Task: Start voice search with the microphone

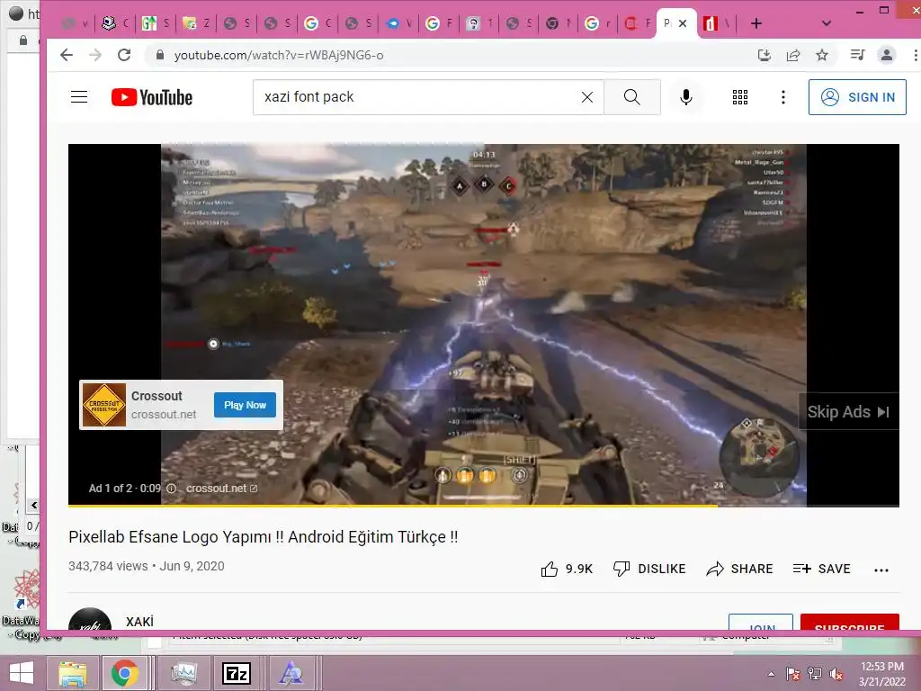Action: click(685, 97)
